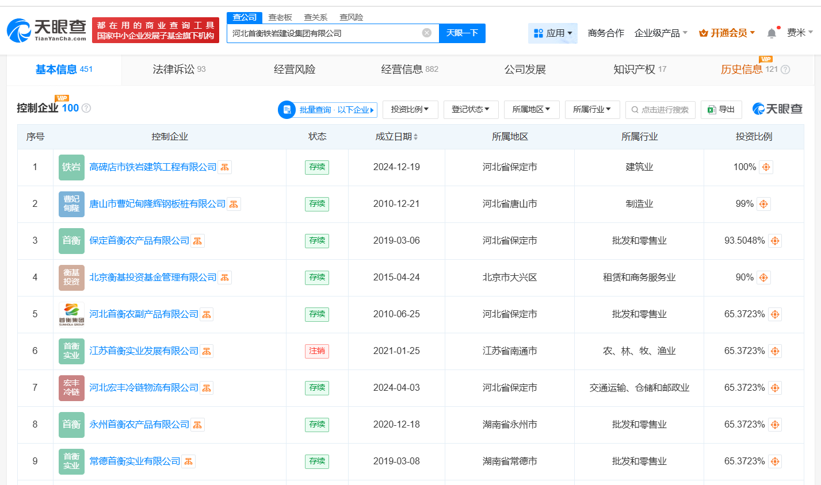Click the date cell 2024-12-19
821x485 pixels.
(396, 167)
